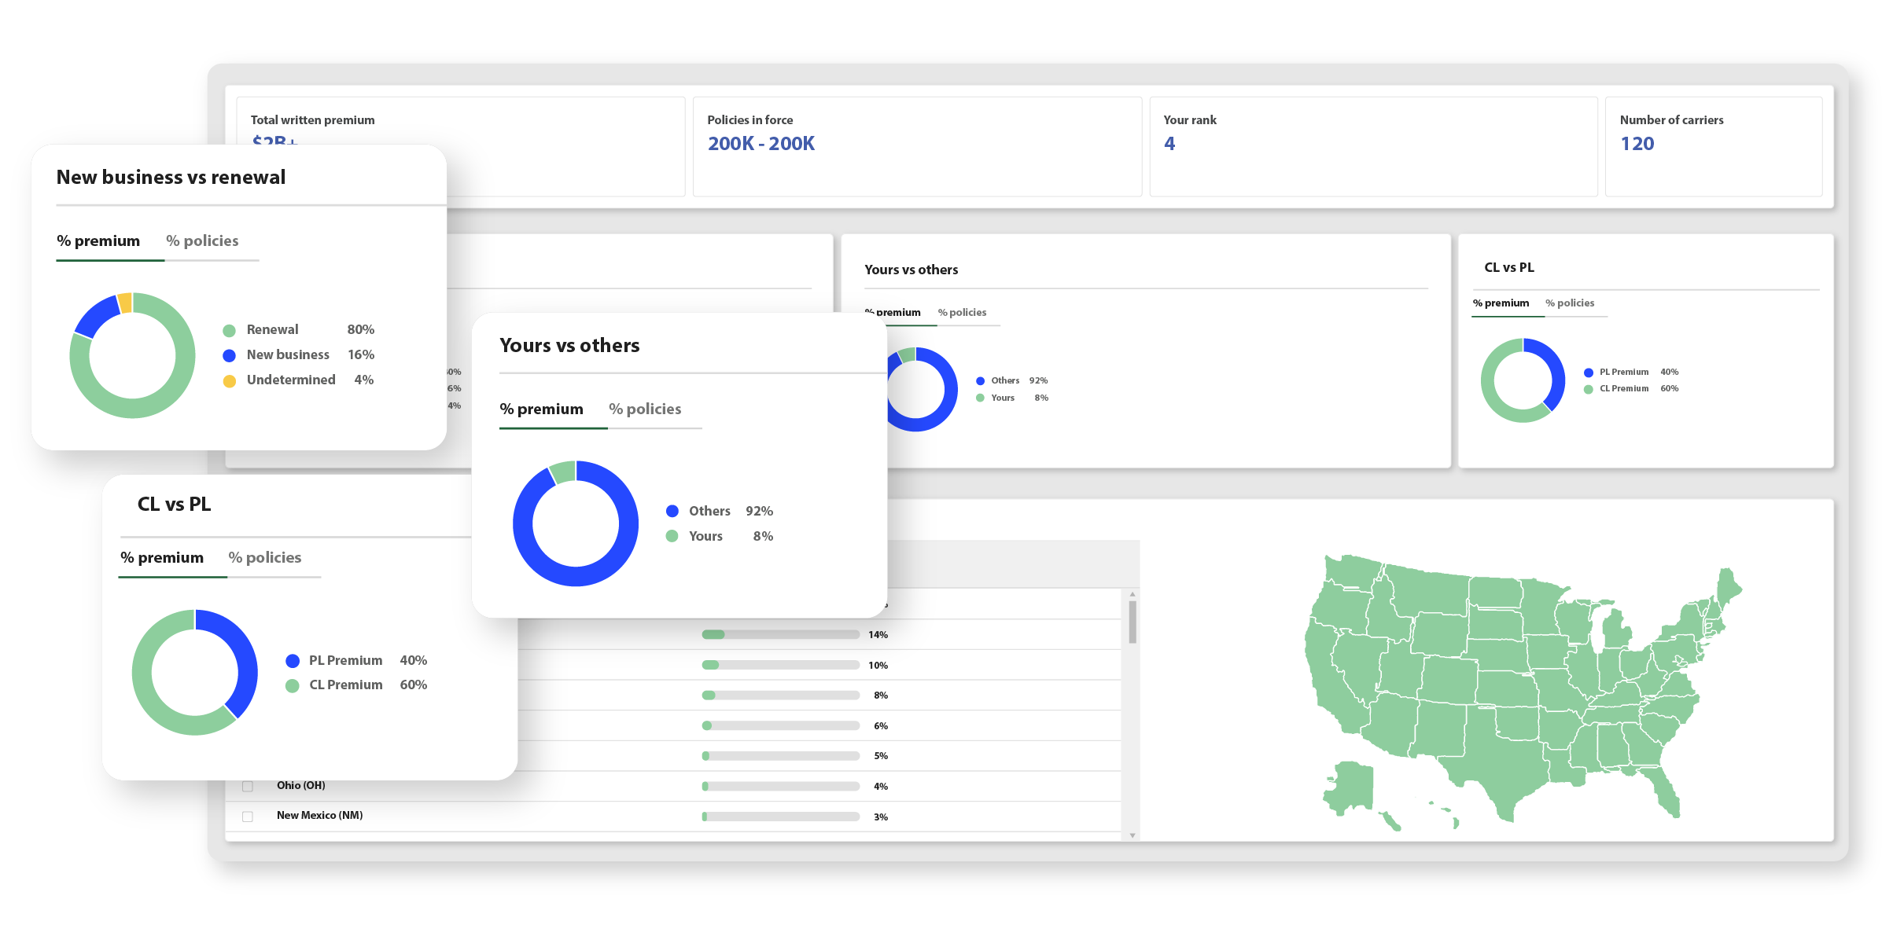
Task: Click small Others legend dot in dashboard panel
Action: tap(980, 381)
